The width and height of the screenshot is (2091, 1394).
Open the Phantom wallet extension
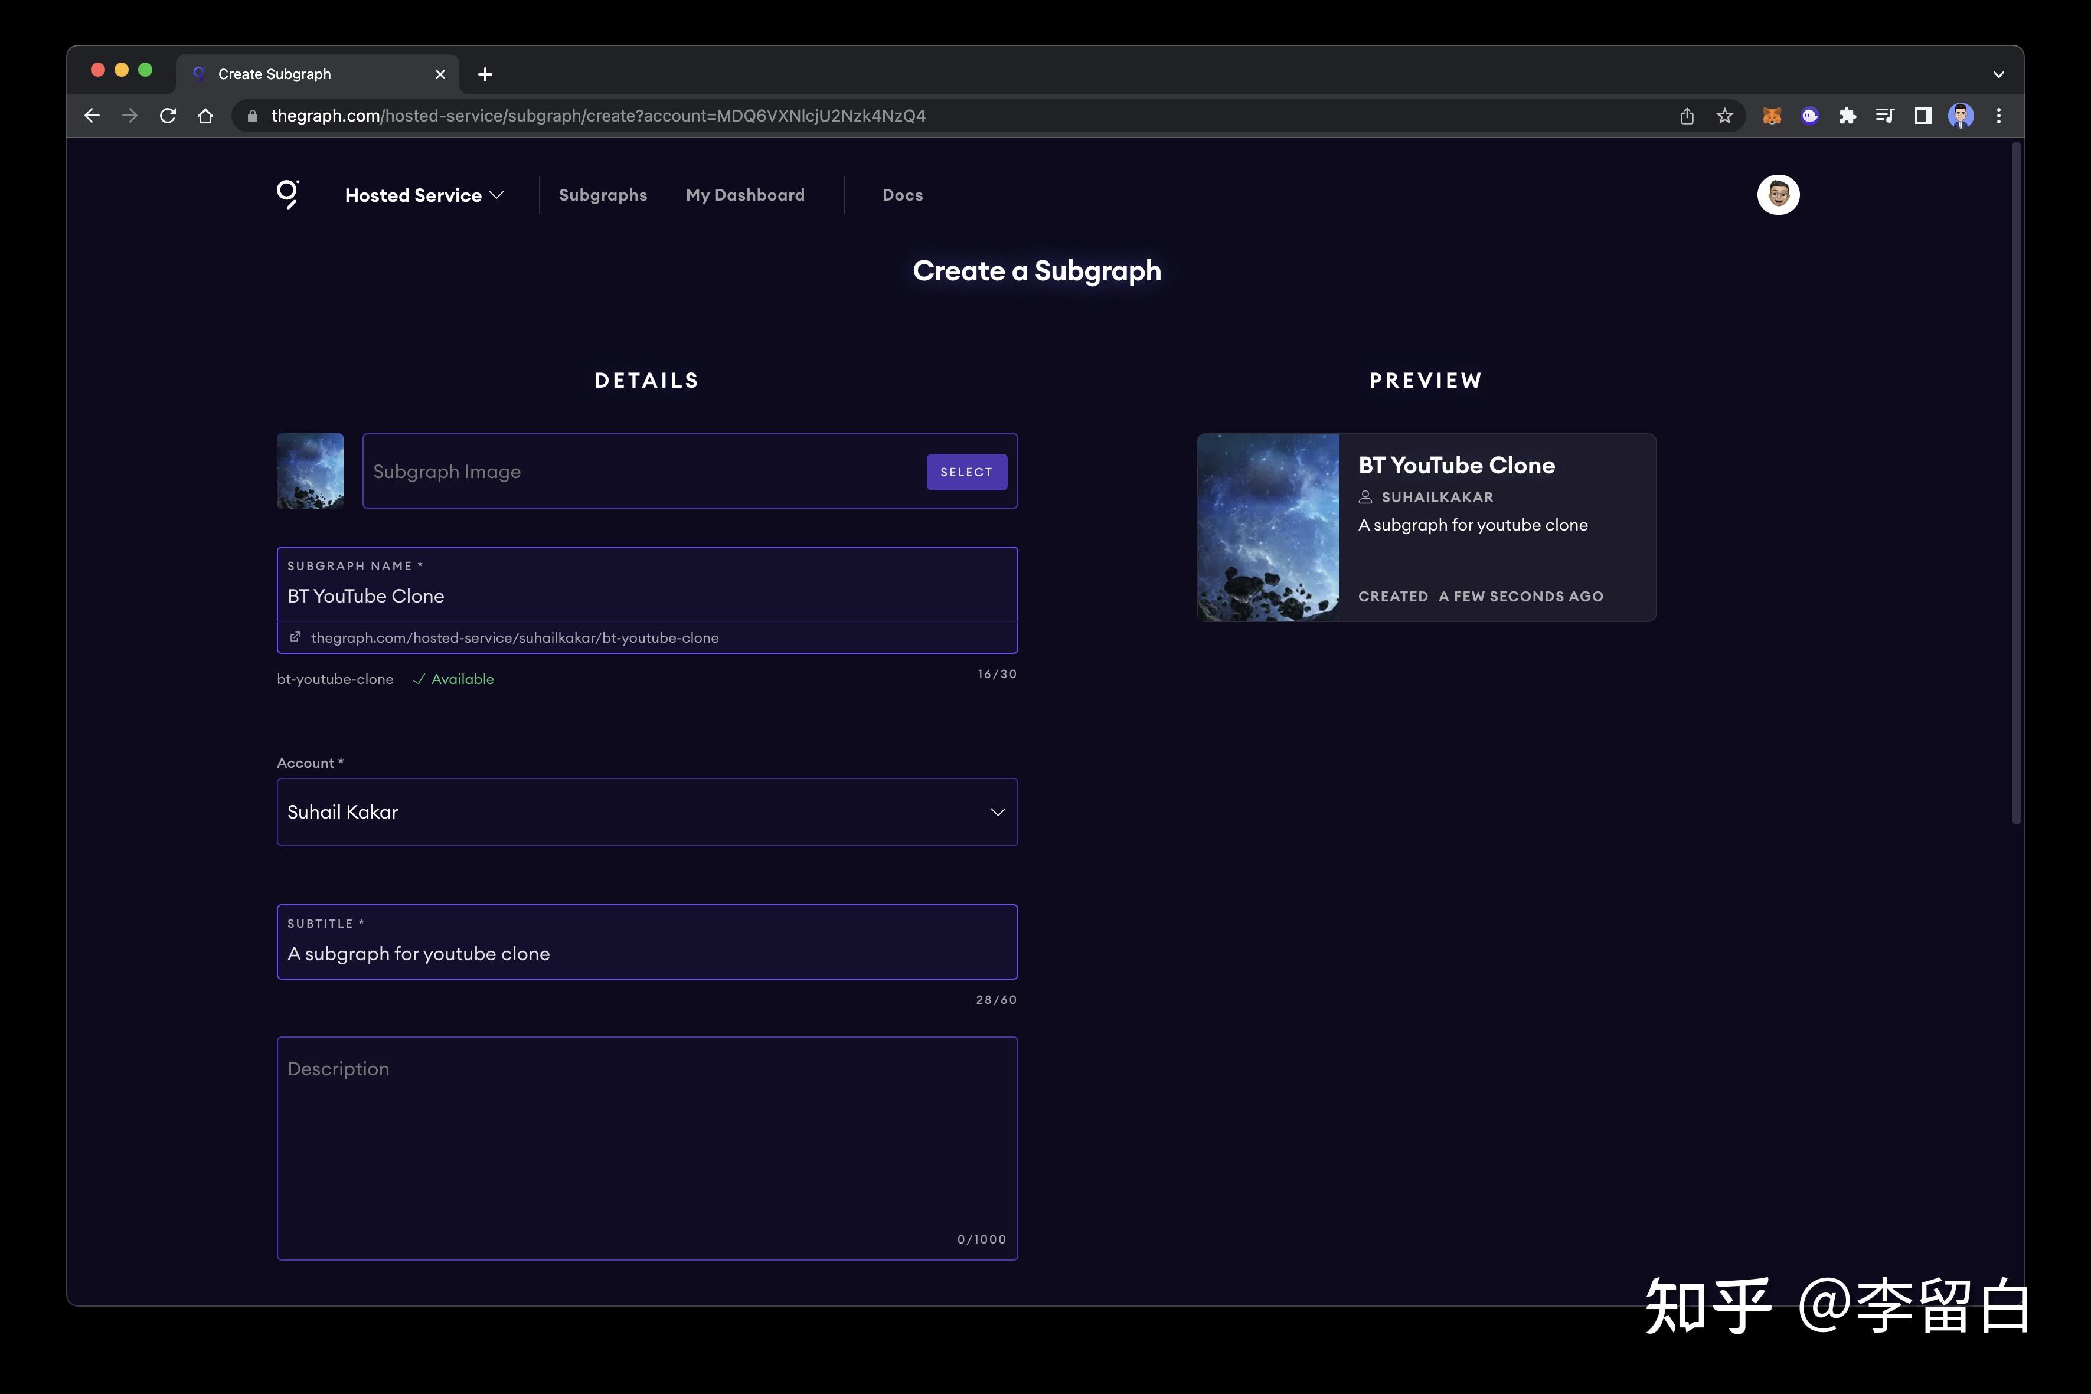point(1809,116)
